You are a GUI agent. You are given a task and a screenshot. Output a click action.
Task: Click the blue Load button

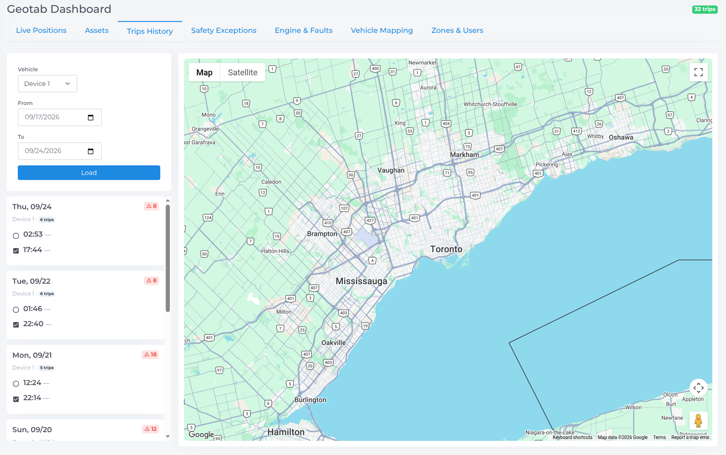(89, 173)
